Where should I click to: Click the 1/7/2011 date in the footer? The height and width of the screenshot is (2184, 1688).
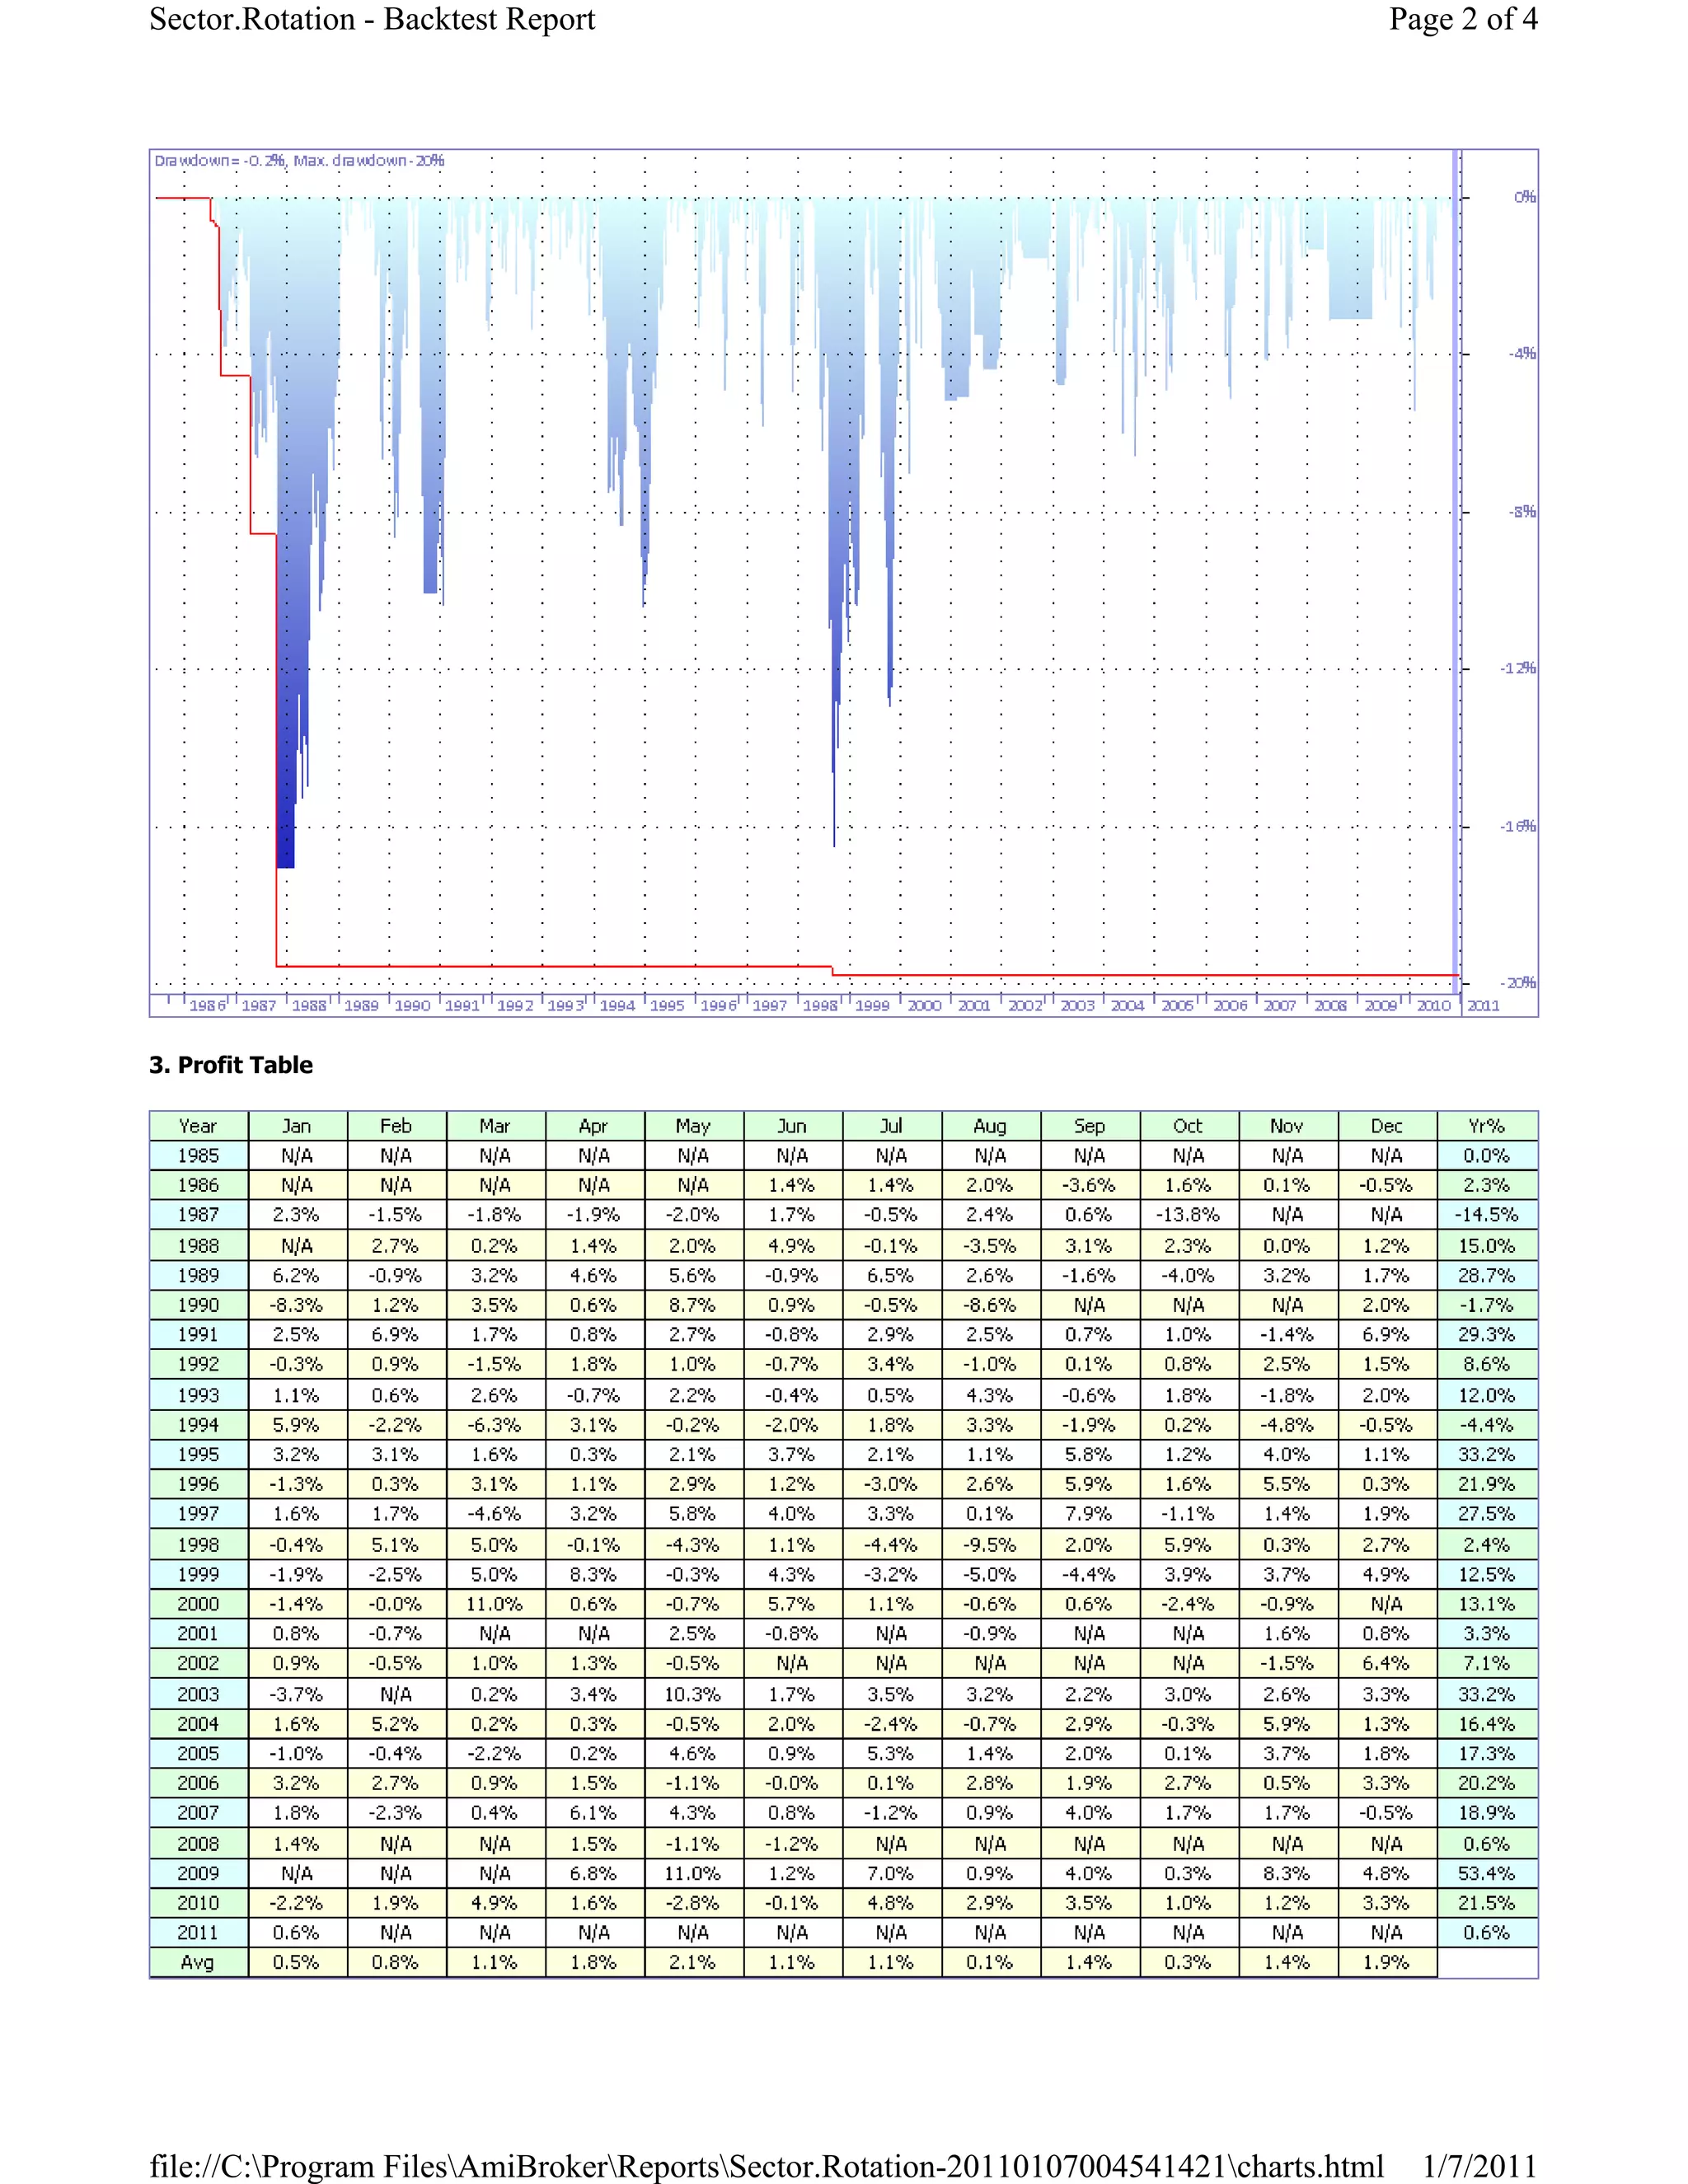click(1480, 2166)
